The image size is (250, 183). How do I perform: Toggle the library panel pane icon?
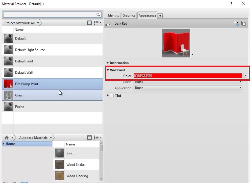(x=90, y=137)
